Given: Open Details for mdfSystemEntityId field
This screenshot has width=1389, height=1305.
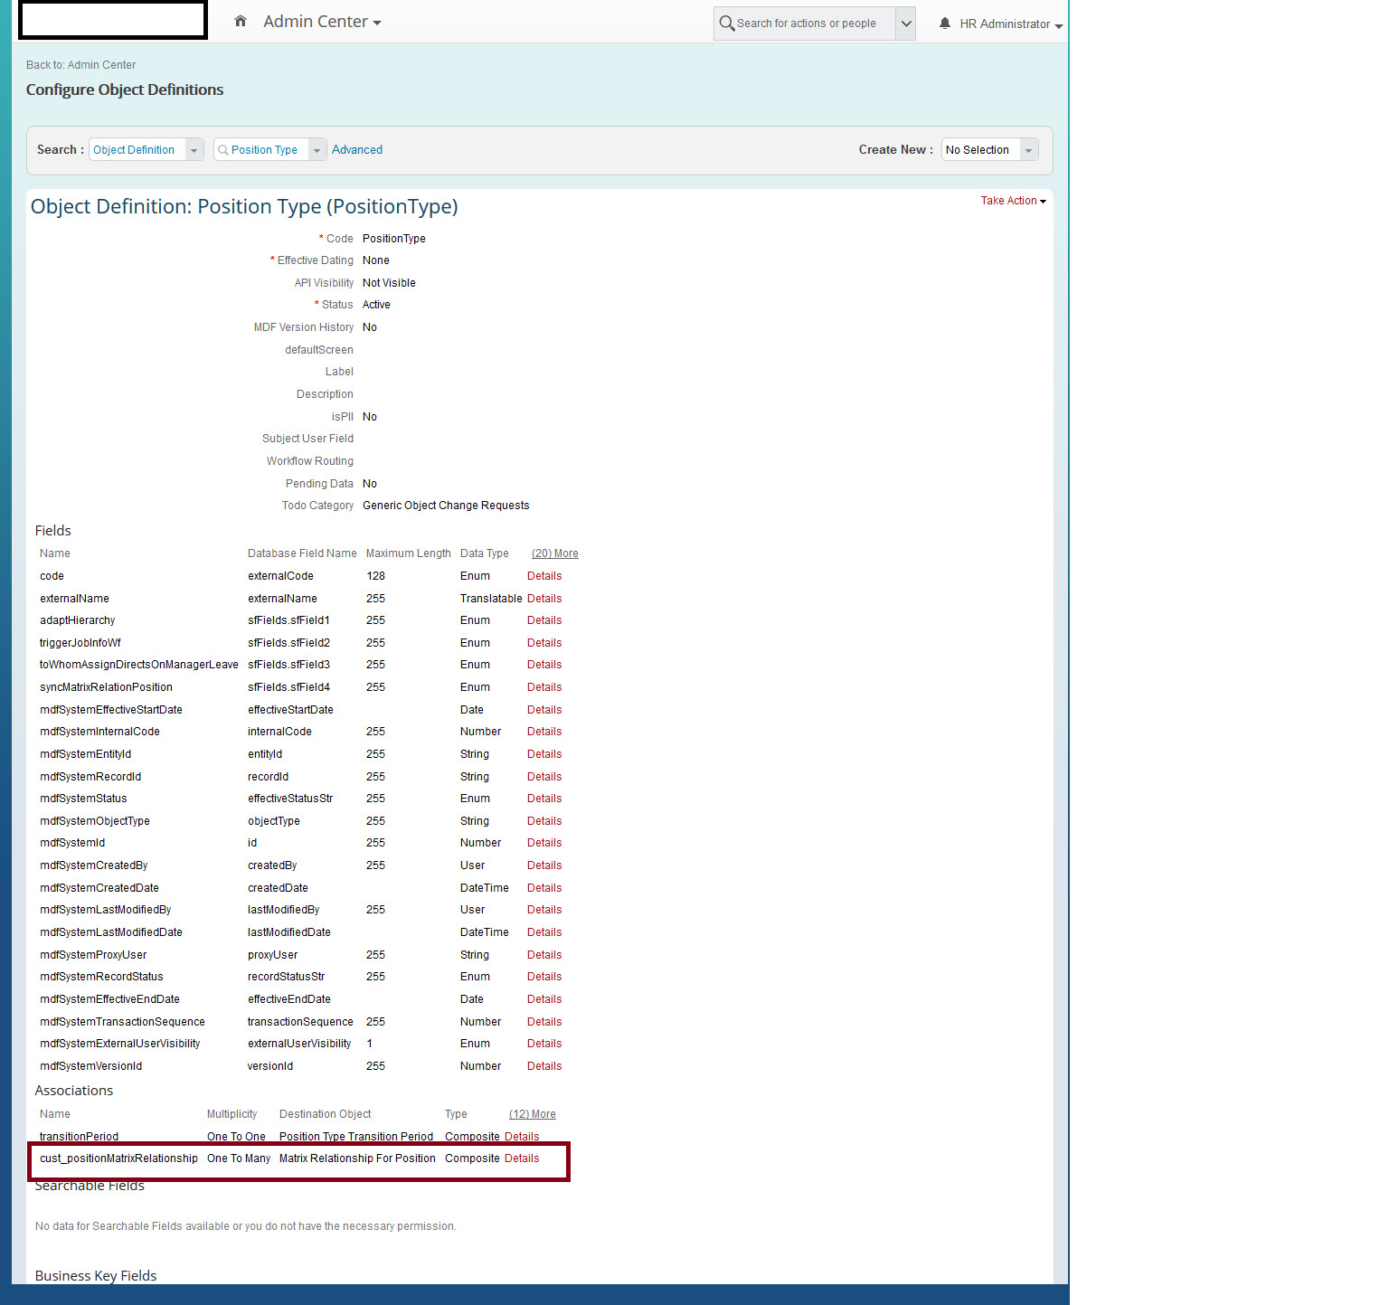Looking at the screenshot, I should coord(544,754).
